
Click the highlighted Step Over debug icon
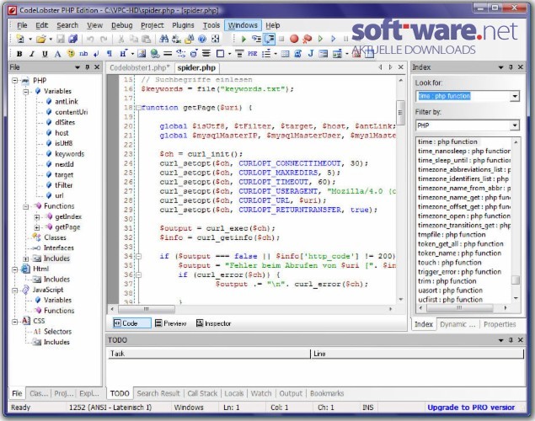[x=270, y=39]
